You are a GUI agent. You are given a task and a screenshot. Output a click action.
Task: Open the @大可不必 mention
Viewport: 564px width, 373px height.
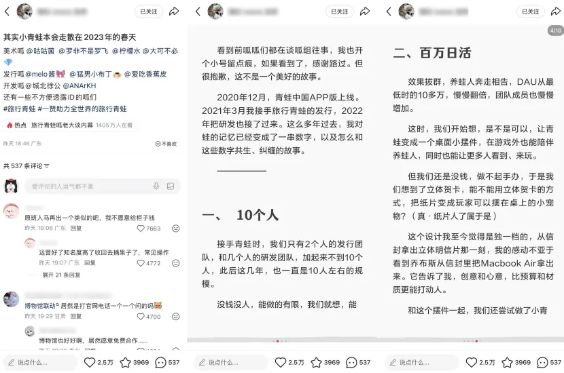(x=160, y=51)
